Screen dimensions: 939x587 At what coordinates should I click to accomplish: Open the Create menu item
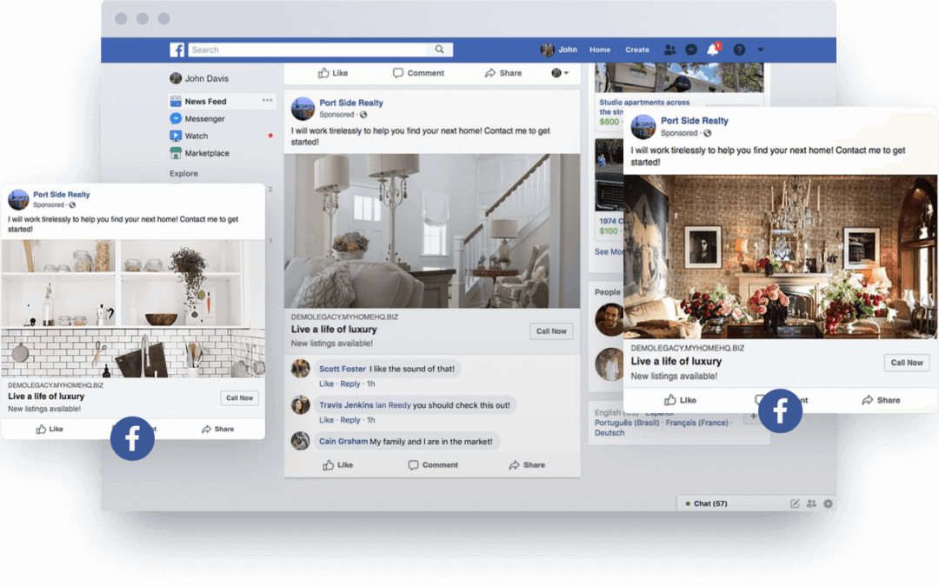tap(637, 50)
